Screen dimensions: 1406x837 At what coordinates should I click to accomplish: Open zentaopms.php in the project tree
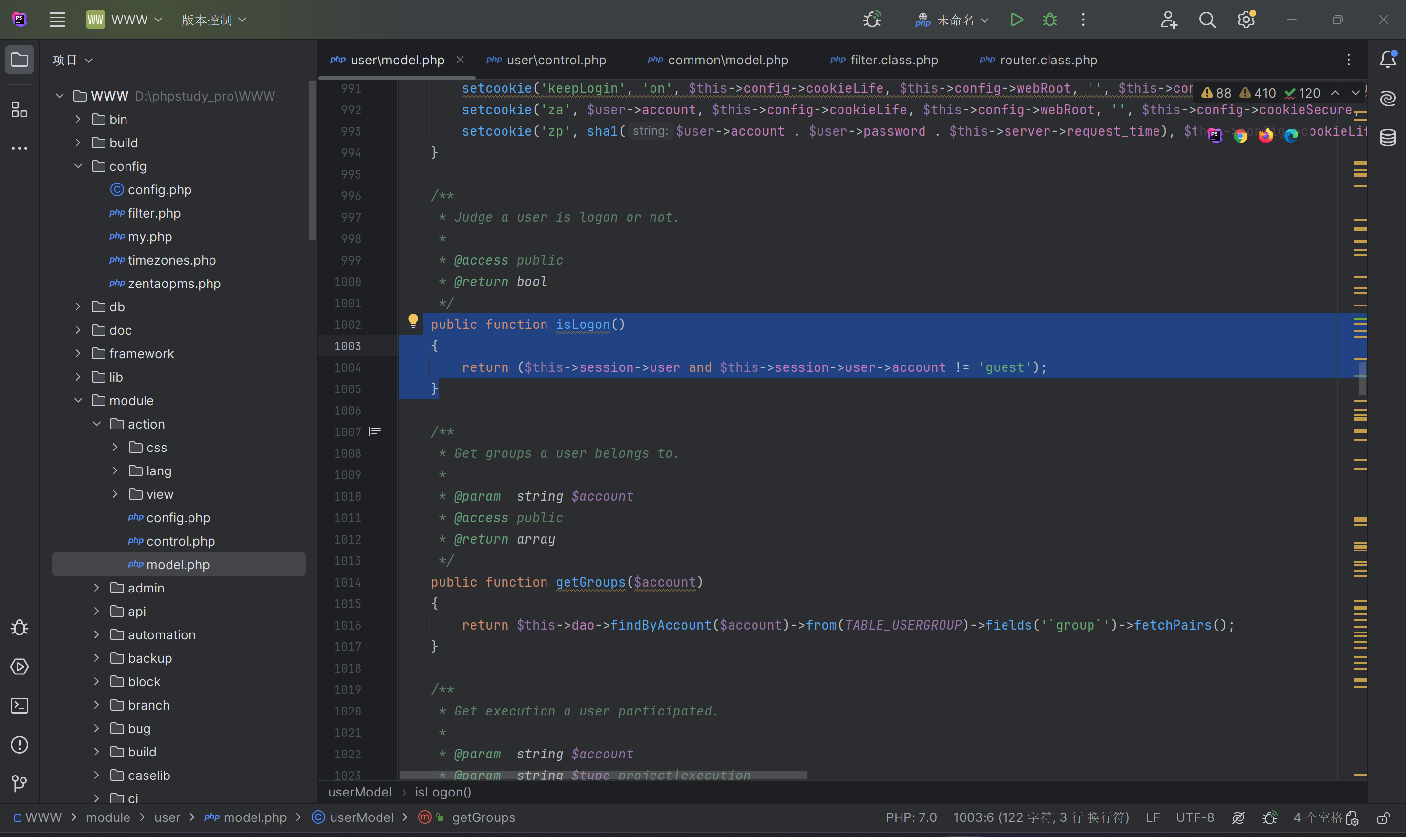[x=174, y=284]
